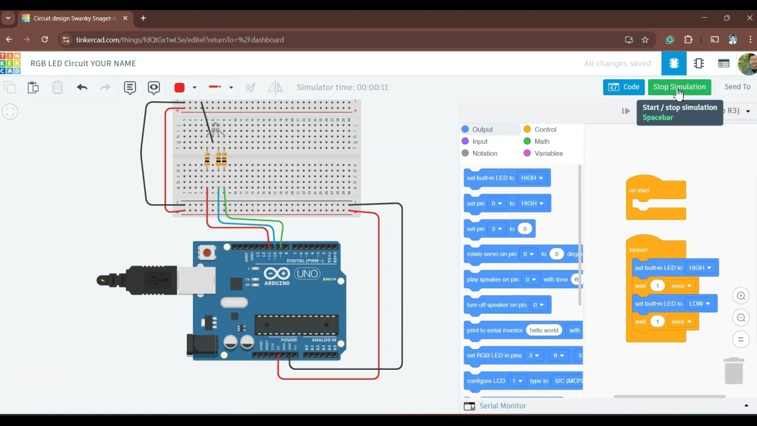Click the redo arrow

(105, 88)
